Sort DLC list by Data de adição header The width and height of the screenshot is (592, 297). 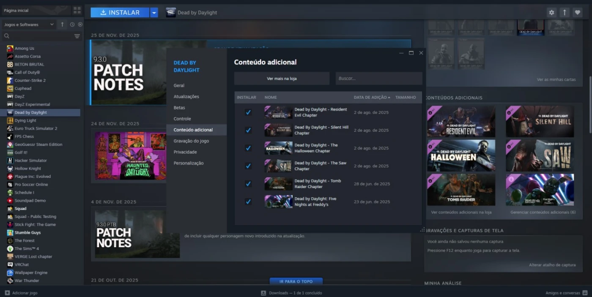click(371, 98)
